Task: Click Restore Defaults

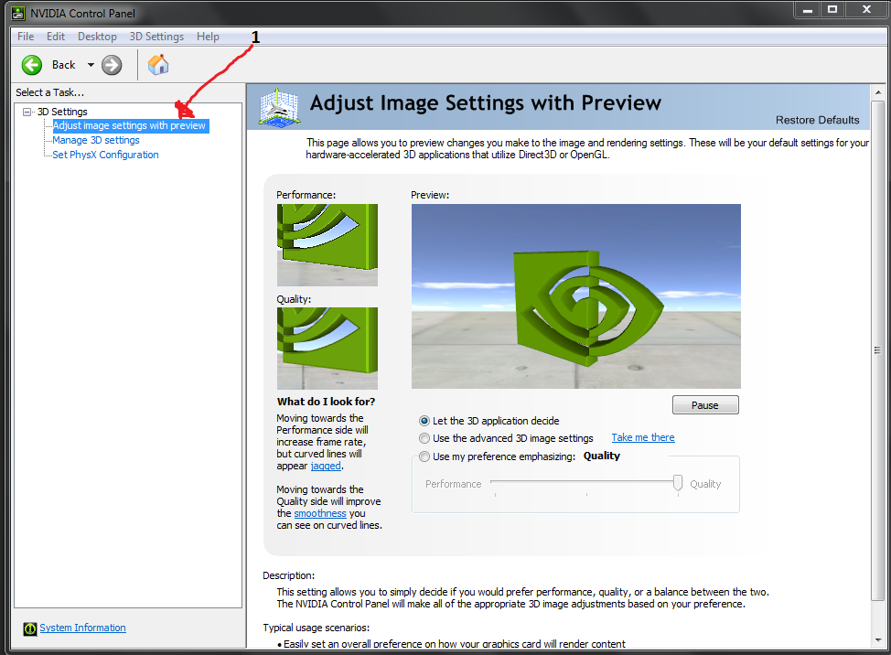Action: point(817,120)
